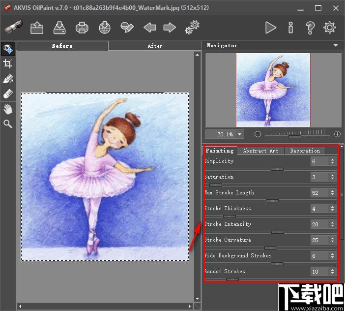Click the Stroke Intensity slider

[271, 232]
